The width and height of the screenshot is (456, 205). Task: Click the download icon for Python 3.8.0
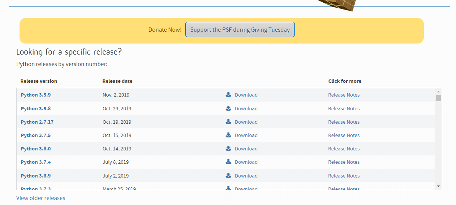[228, 148]
